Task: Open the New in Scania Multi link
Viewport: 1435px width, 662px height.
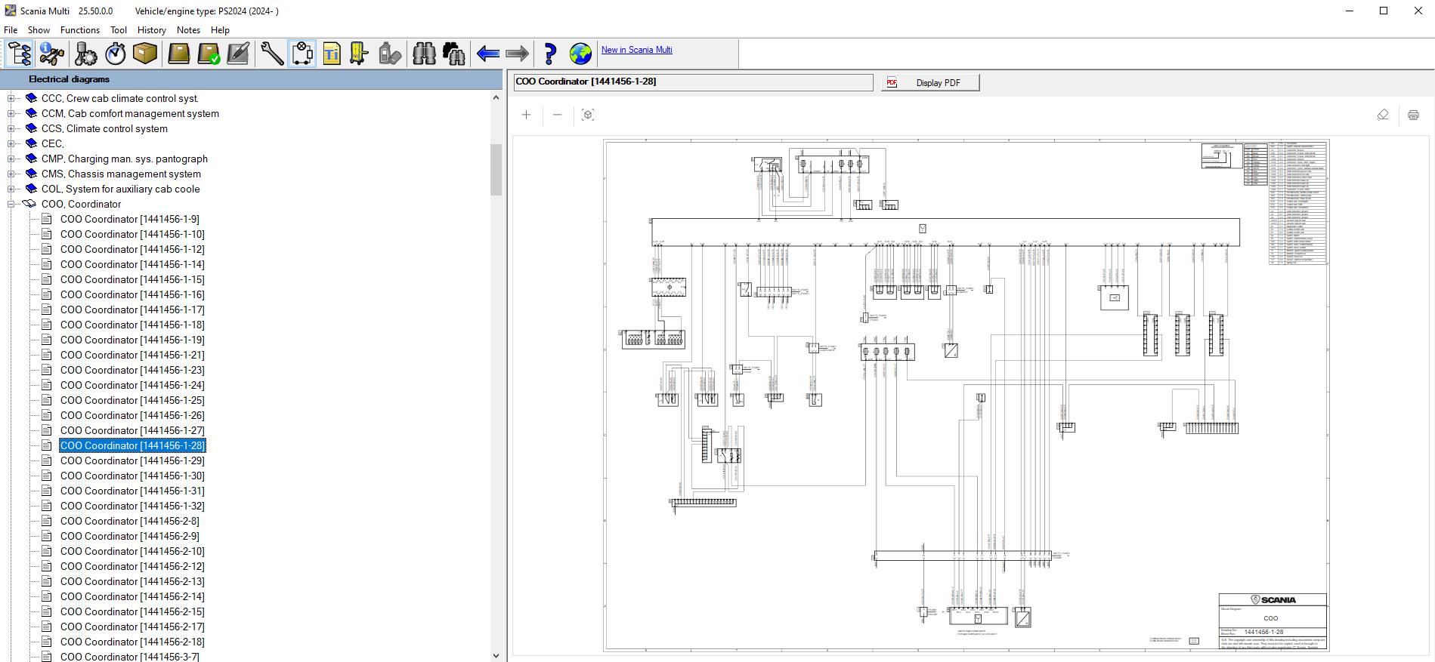Action: (x=636, y=50)
